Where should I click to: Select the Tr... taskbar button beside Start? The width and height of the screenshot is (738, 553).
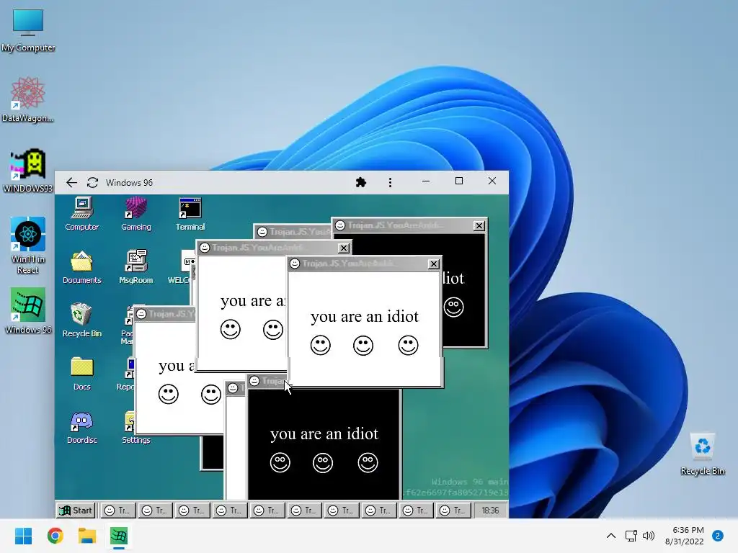(x=117, y=511)
